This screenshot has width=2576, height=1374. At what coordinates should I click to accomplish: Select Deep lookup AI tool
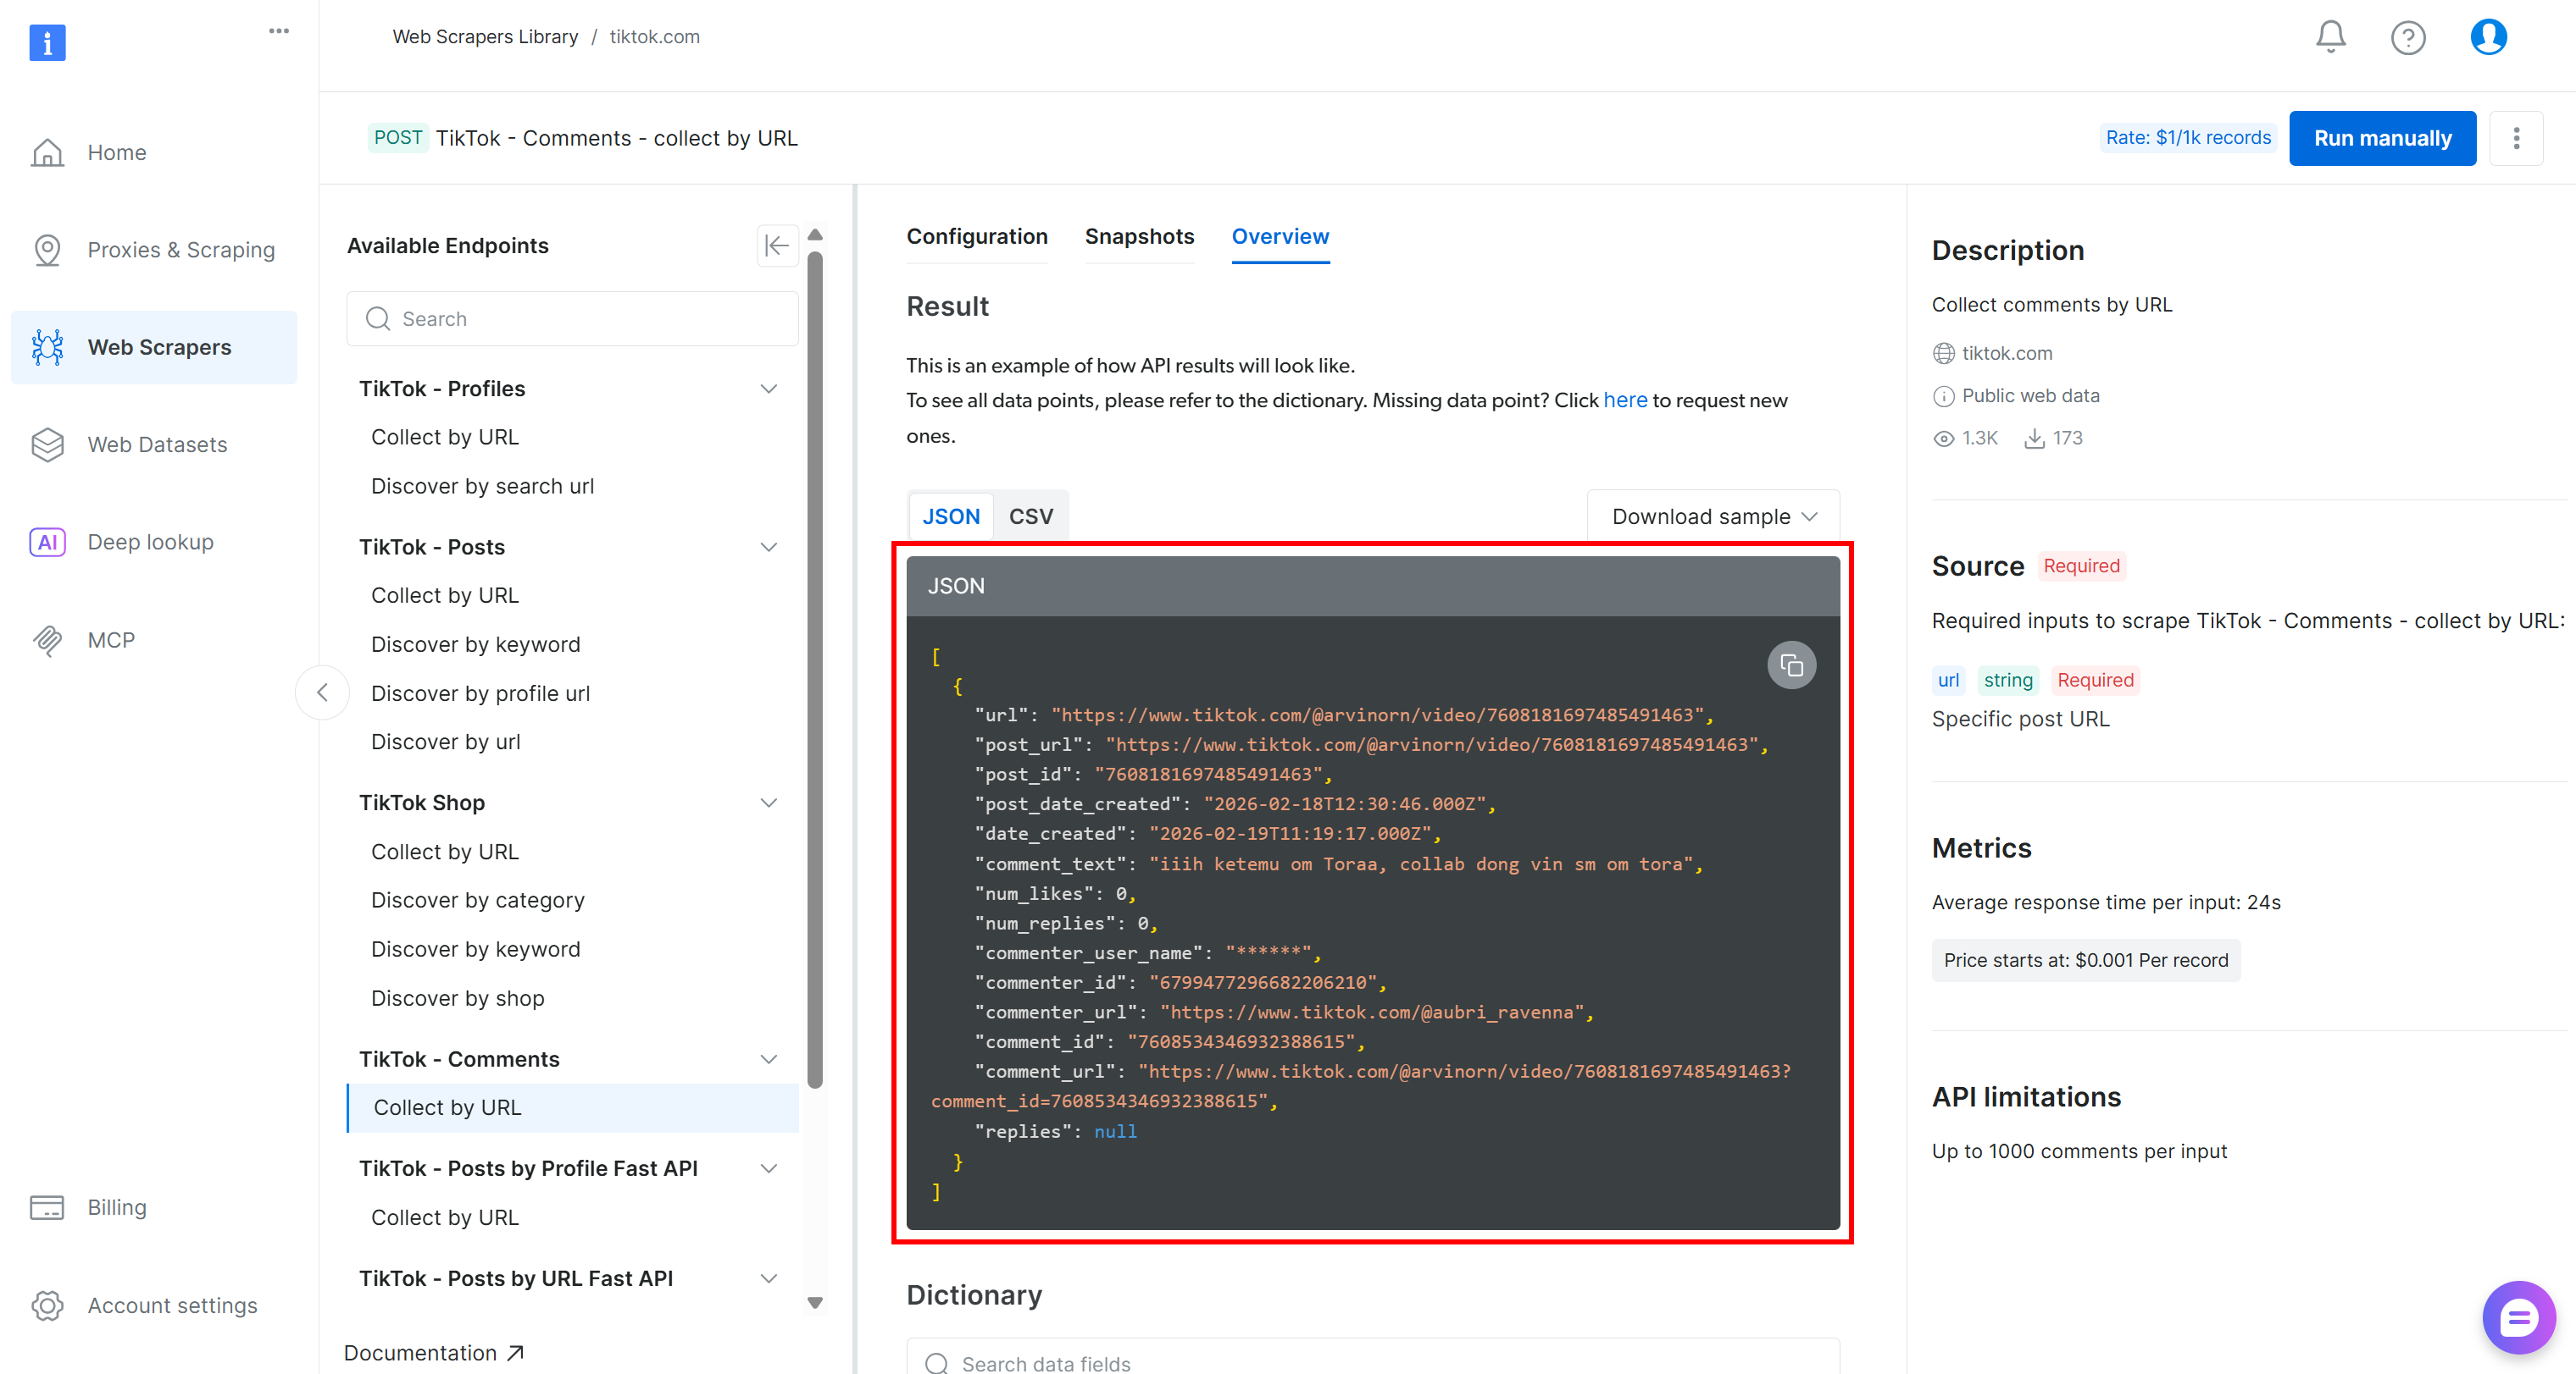[150, 542]
